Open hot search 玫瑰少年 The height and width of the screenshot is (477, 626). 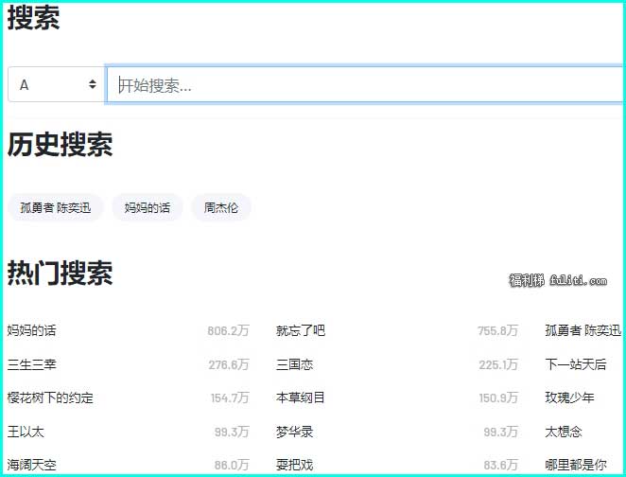click(569, 397)
